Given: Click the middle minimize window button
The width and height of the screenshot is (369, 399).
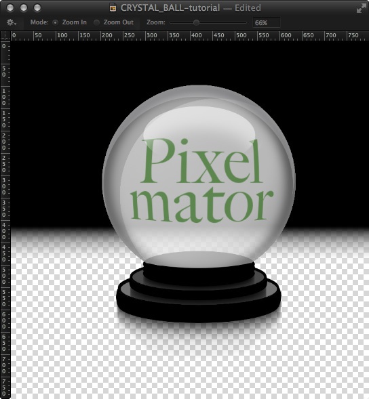Looking at the screenshot, I should [x=24, y=8].
